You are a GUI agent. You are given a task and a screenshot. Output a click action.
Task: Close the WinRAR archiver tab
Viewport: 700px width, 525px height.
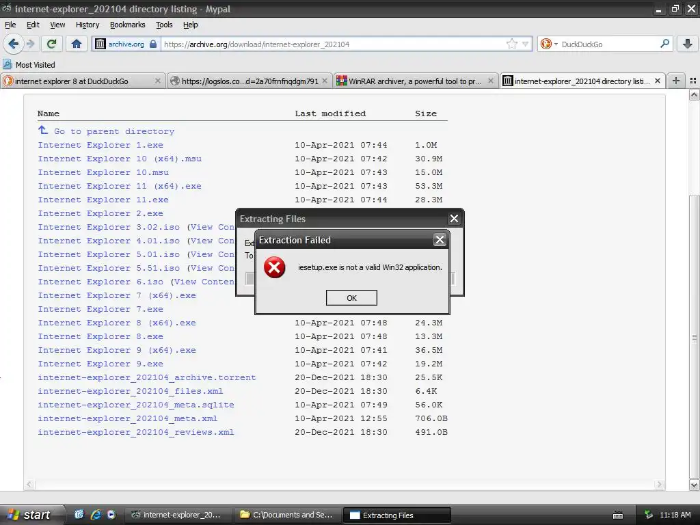coord(491,81)
